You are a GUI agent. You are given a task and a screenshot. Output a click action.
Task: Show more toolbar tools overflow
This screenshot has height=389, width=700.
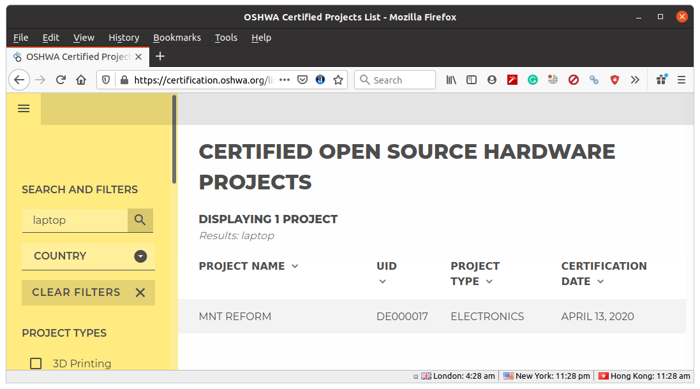[x=635, y=80]
